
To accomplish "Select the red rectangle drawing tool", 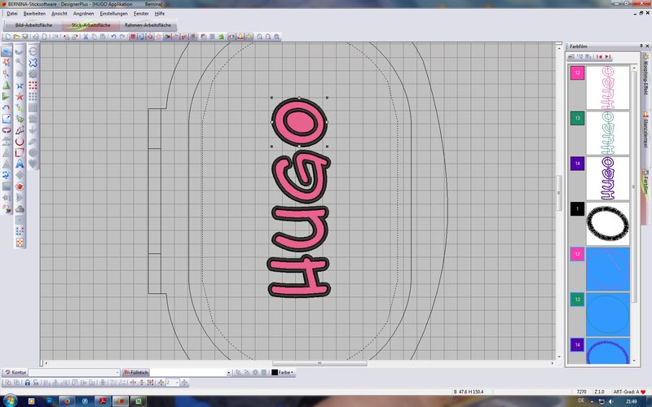I will coord(20,152).
